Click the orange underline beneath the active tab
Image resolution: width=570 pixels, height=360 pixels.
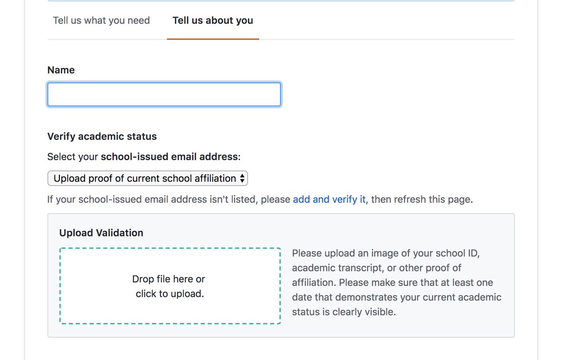click(x=213, y=39)
